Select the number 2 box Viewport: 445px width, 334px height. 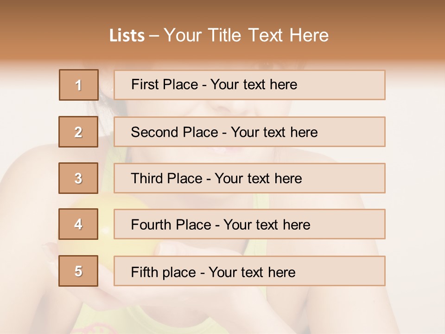click(78, 132)
